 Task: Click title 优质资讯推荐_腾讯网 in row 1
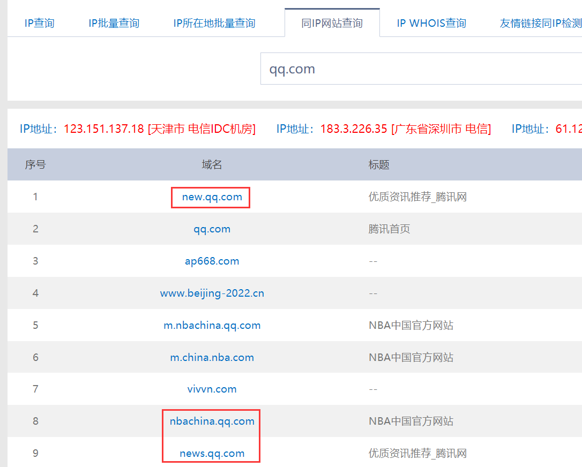pos(417,197)
